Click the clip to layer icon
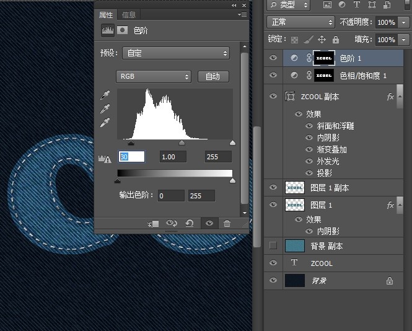412x331 pixels. (154, 223)
